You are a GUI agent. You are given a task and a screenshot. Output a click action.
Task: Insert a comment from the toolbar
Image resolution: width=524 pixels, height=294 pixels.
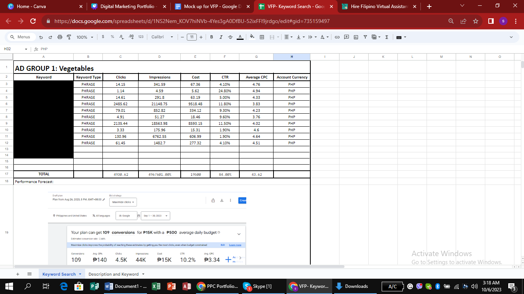[346, 37]
